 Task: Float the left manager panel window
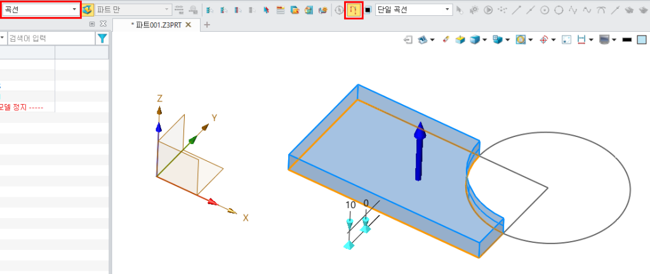92,24
